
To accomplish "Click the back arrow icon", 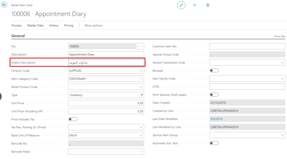I will click(x=4, y=5).
